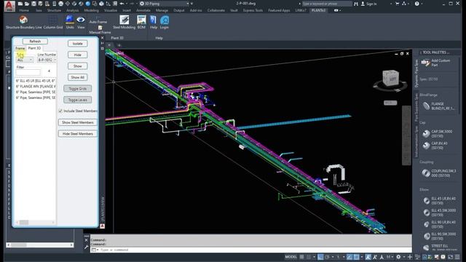This screenshot has width=466, height=262.
Task: Click the command line input field
Action: pos(251,250)
